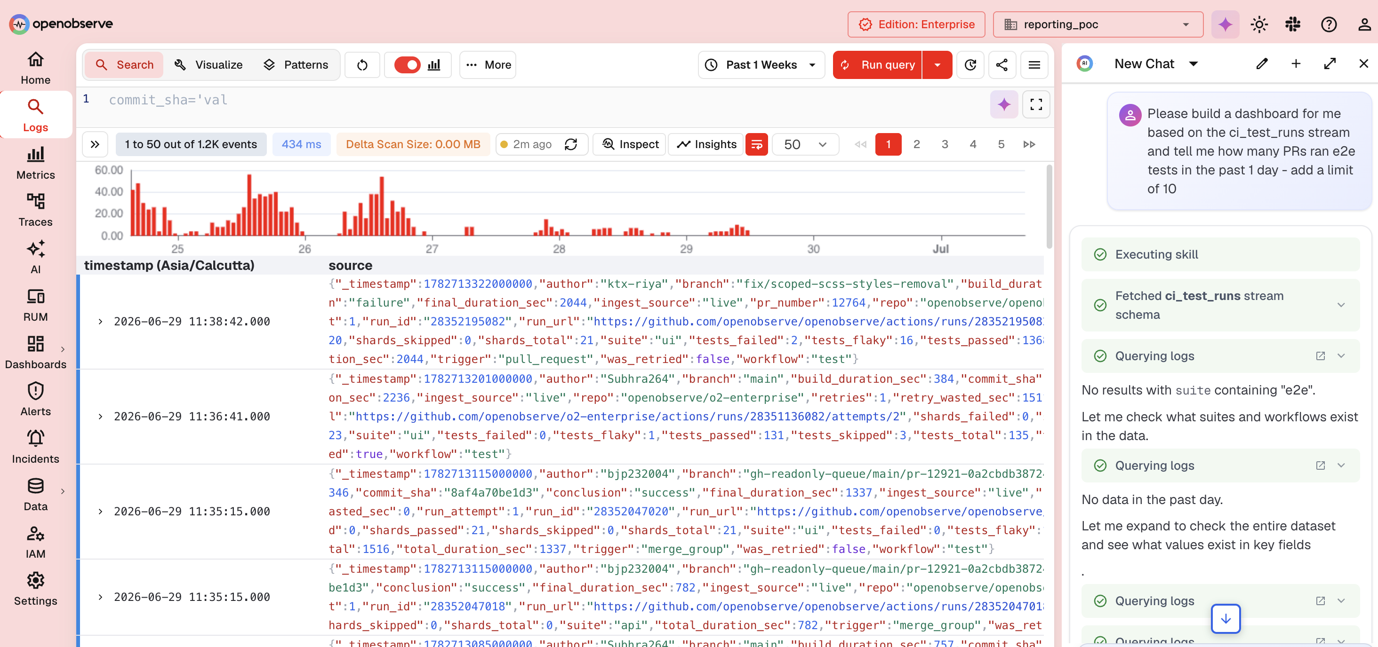The width and height of the screenshot is (1378, 647).
Task: Toggle the histogram switch
Action: (x=407, y=64)
